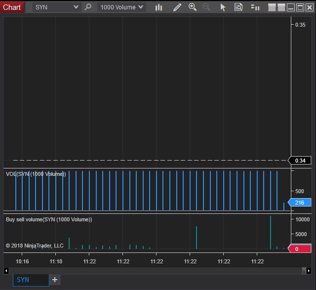This screenshot has height=290, width=316.
Task: Click the scroll left arrow on scrollbar
Action: point(6,270)
